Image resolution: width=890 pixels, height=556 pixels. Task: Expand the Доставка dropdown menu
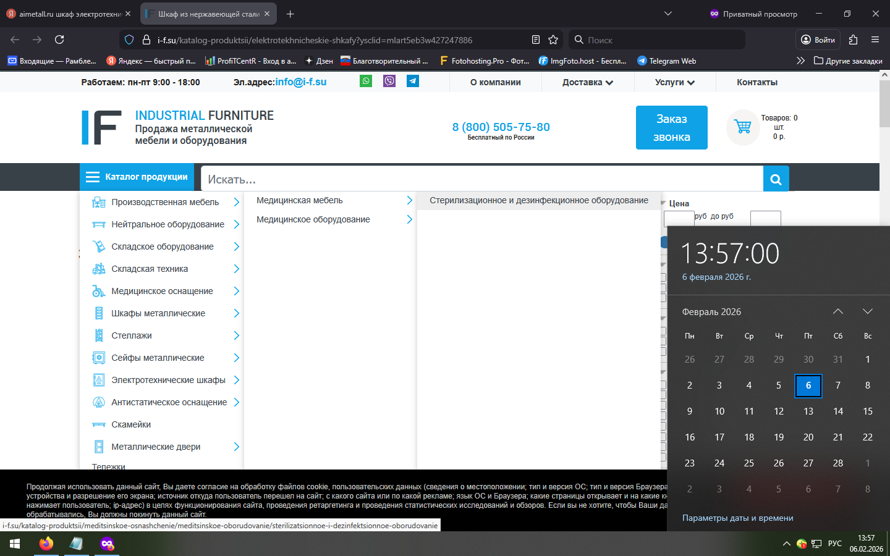tap(587, 82)
